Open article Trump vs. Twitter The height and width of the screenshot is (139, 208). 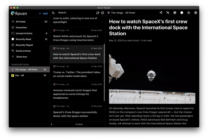(x=77, y=72)
